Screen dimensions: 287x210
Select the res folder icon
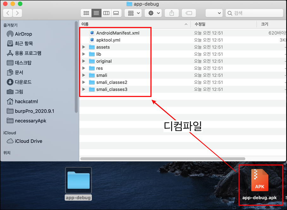coord(92,68)
